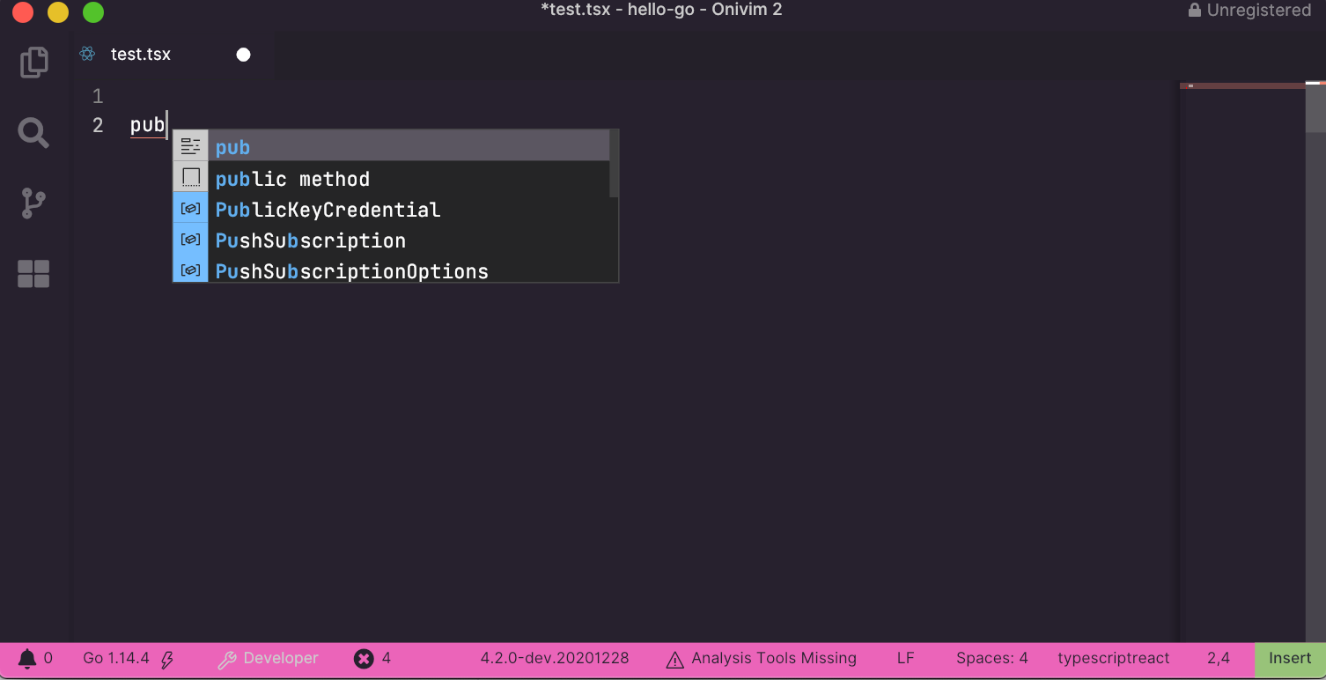Choose "public method" in the autocomplete list
This screenshot has width=1326, height=680.
(x=292, y=179)
